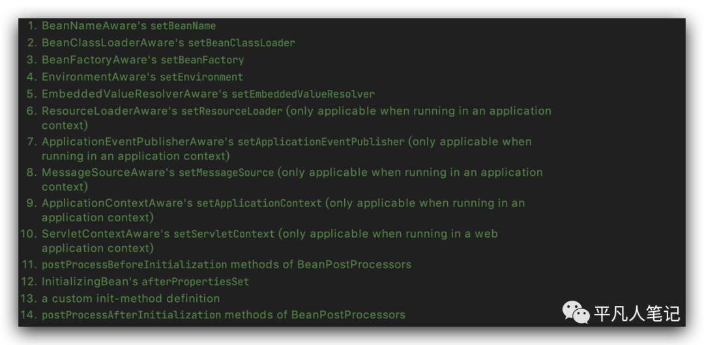
Task: Click the WeChat logo icon in watermark
Action: [x=576, y=312]
